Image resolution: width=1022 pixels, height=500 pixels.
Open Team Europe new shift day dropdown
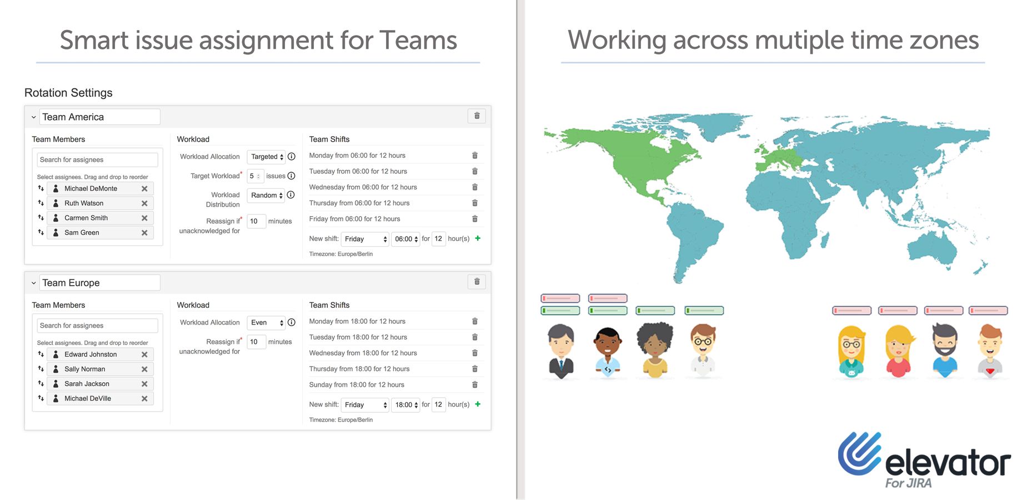(365, 404)
